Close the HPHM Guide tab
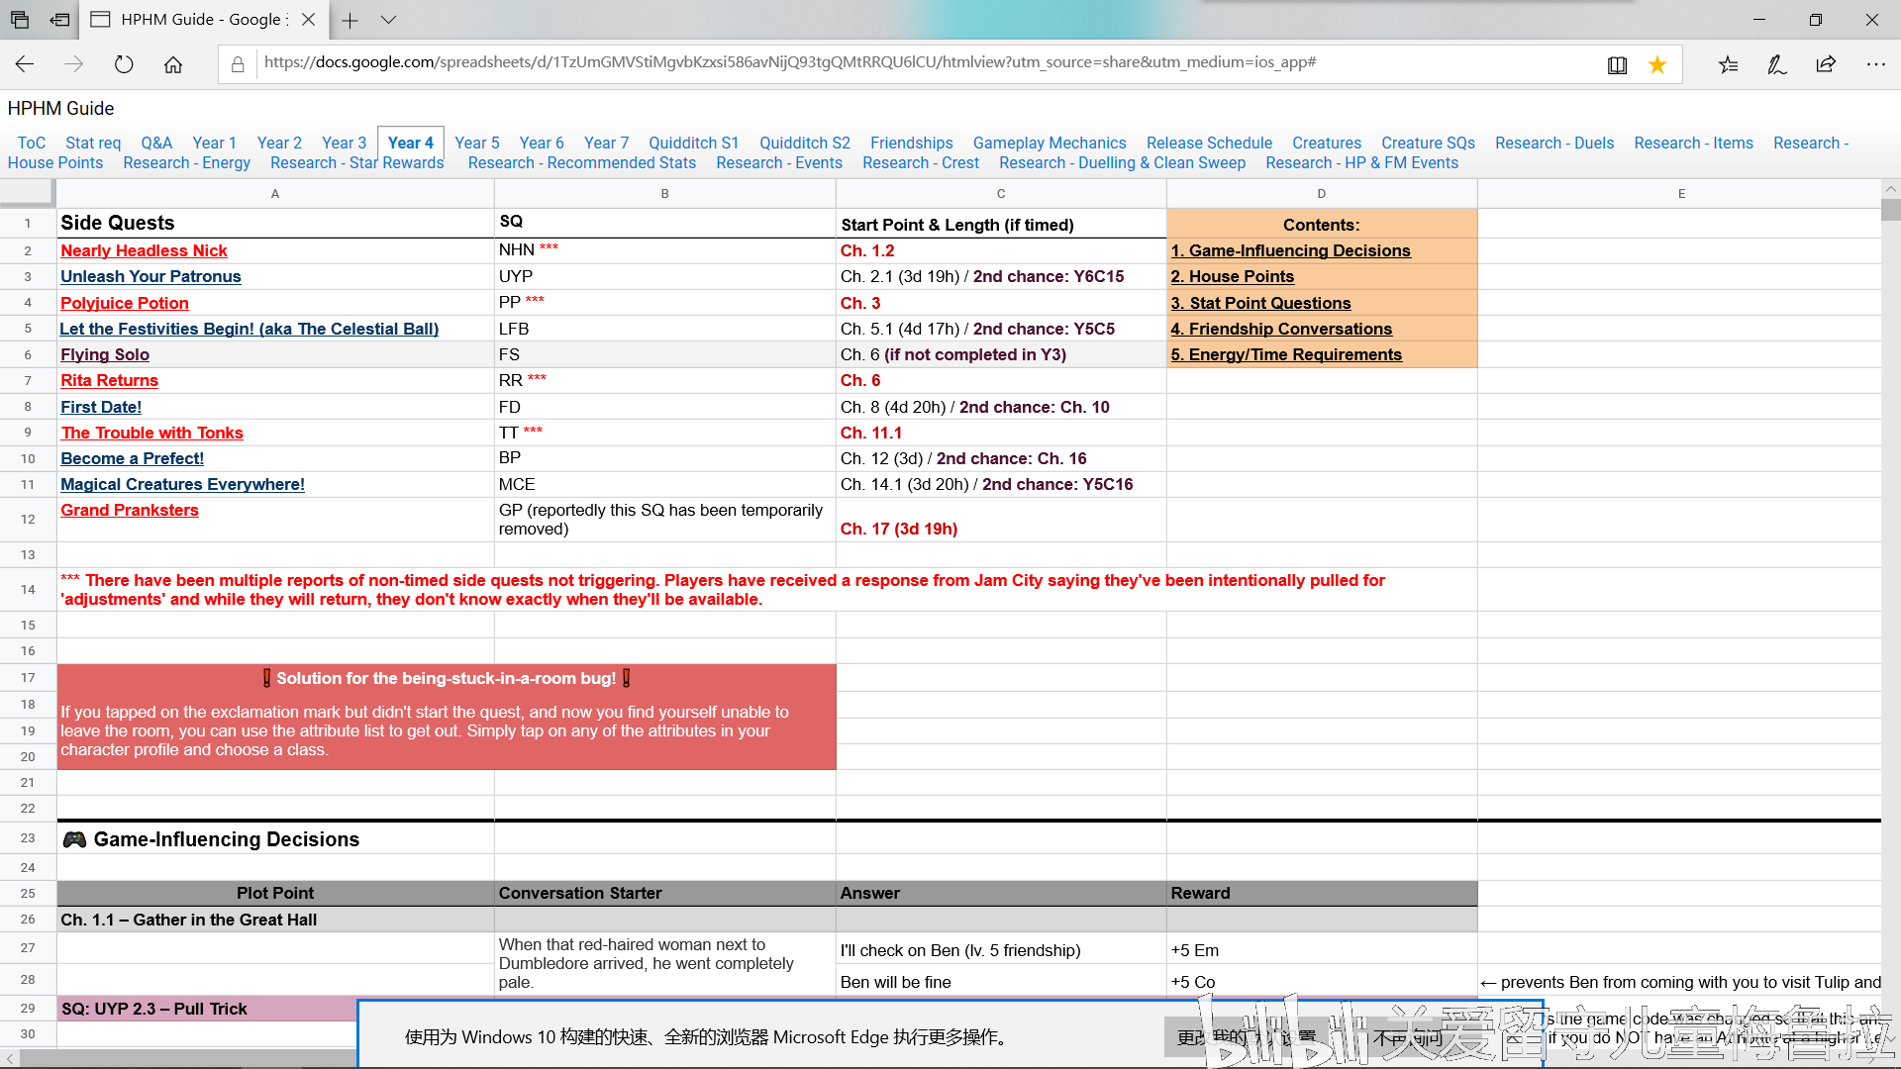 (308, 20)
